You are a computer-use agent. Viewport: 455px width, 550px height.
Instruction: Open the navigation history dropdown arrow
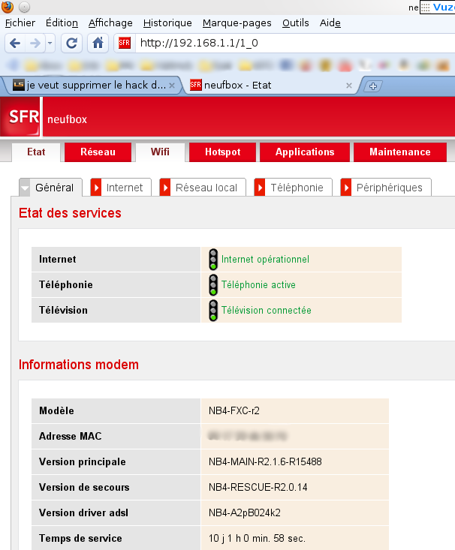point(50,43)
